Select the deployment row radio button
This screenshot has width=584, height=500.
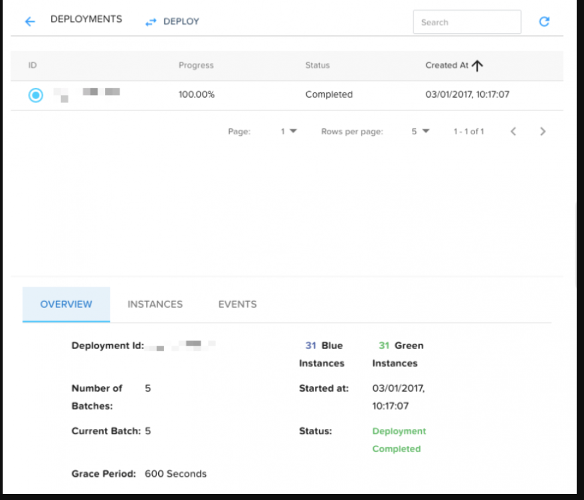[36, 95]
